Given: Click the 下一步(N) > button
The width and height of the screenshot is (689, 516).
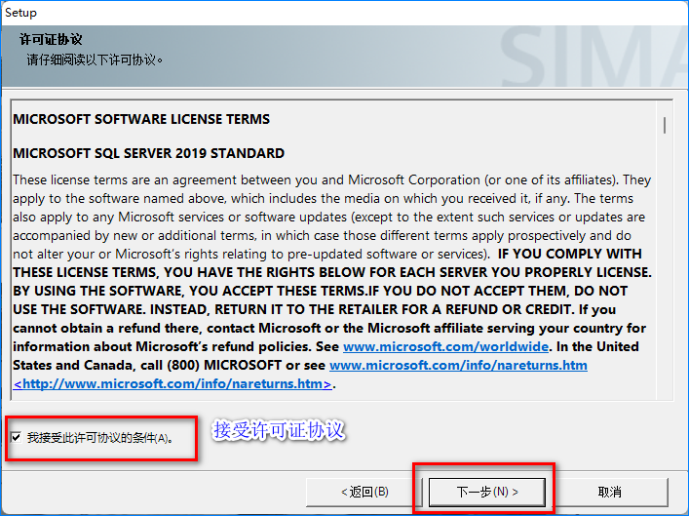Looking at the screenshot, I should point(487,492).
